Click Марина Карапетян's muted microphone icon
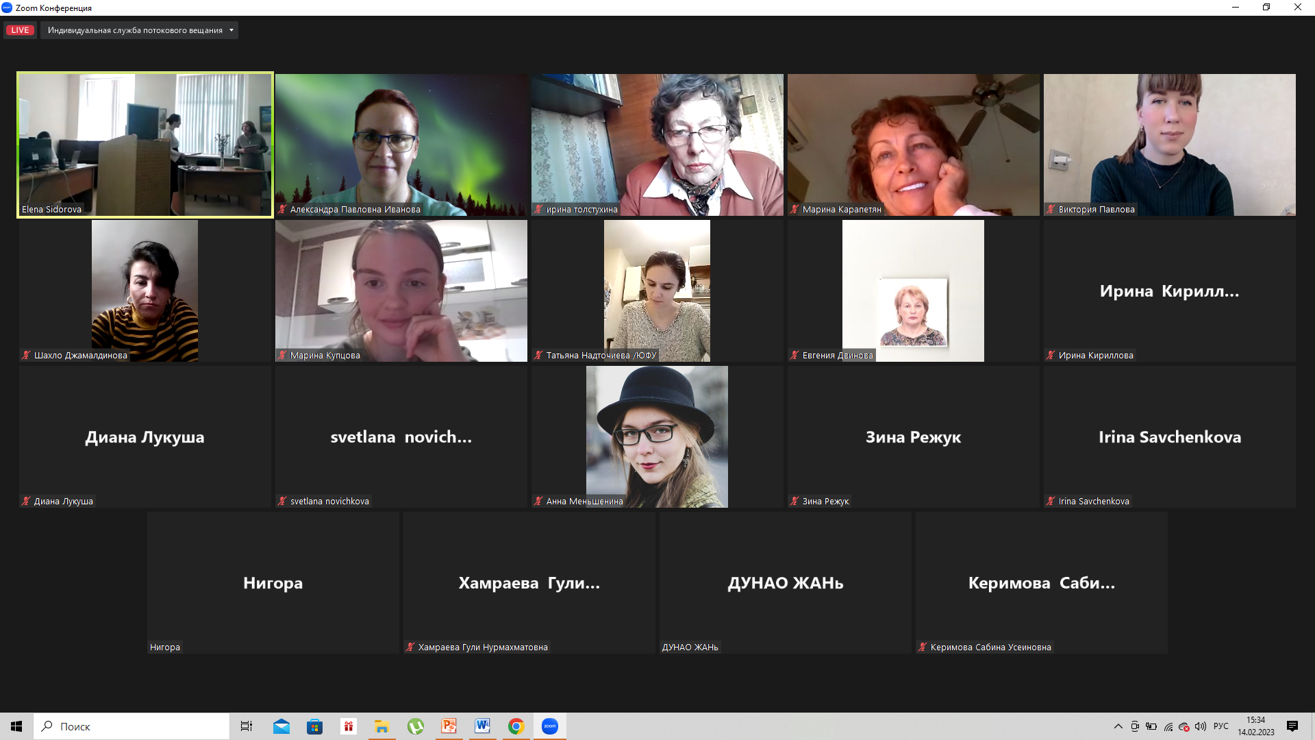Image resolution: width=1315 pixels, height=740 pixels. [794, 210]
